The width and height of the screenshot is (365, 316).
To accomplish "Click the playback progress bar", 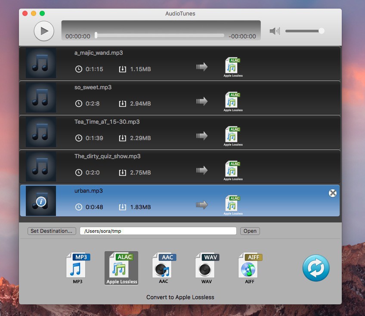I will [x=159, y=35].
